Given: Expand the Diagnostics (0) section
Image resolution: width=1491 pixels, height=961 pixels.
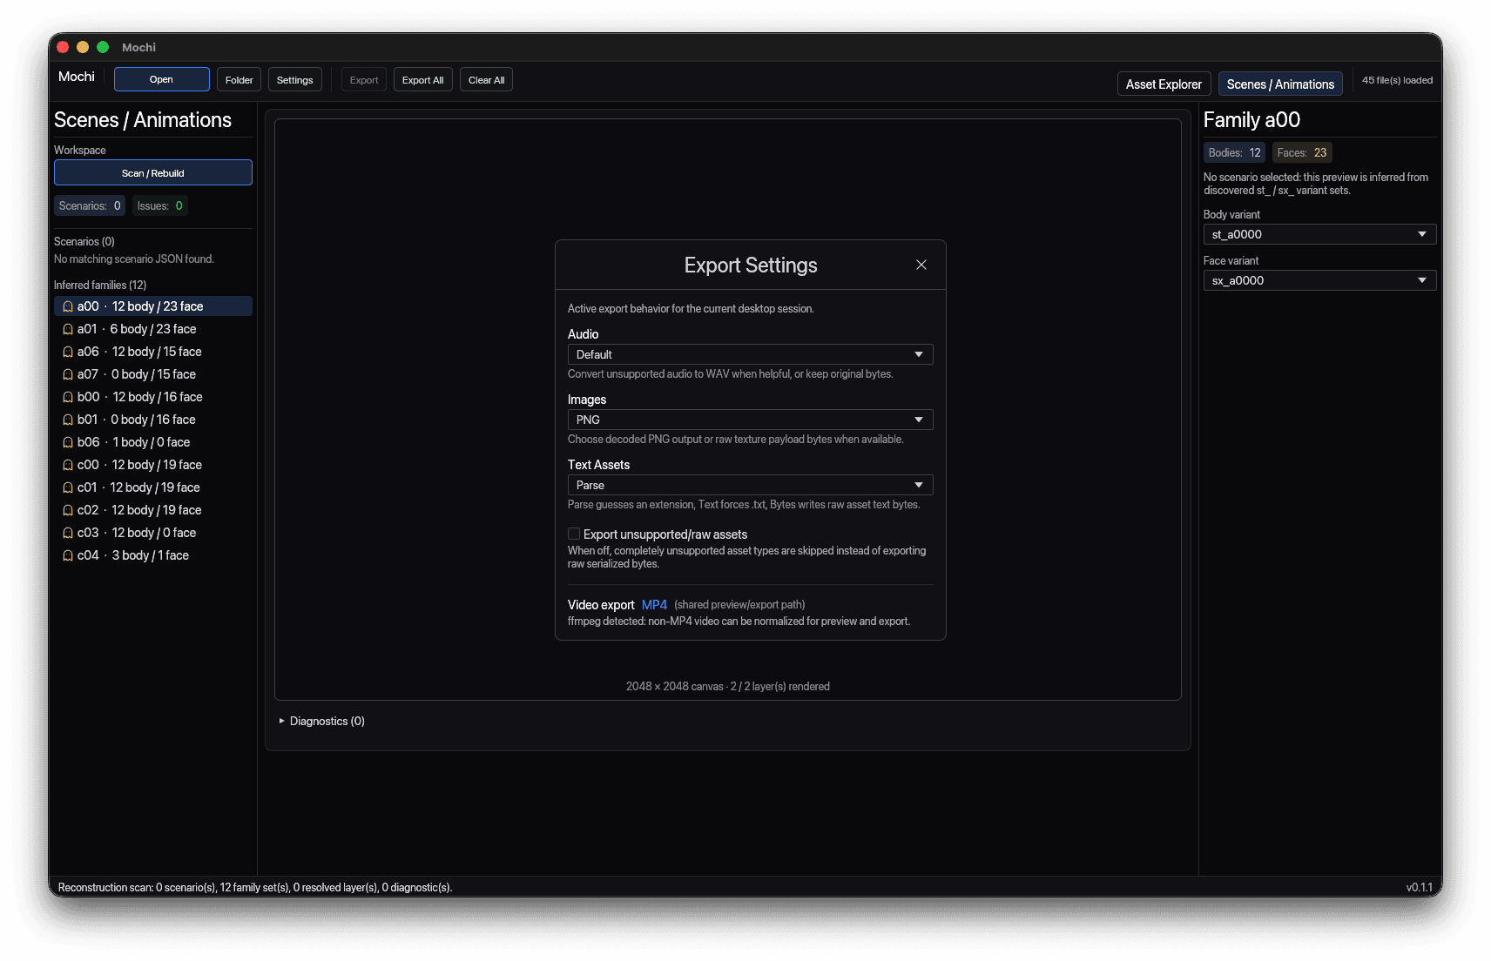Looking at the screenshot, I should click(322, 721).
